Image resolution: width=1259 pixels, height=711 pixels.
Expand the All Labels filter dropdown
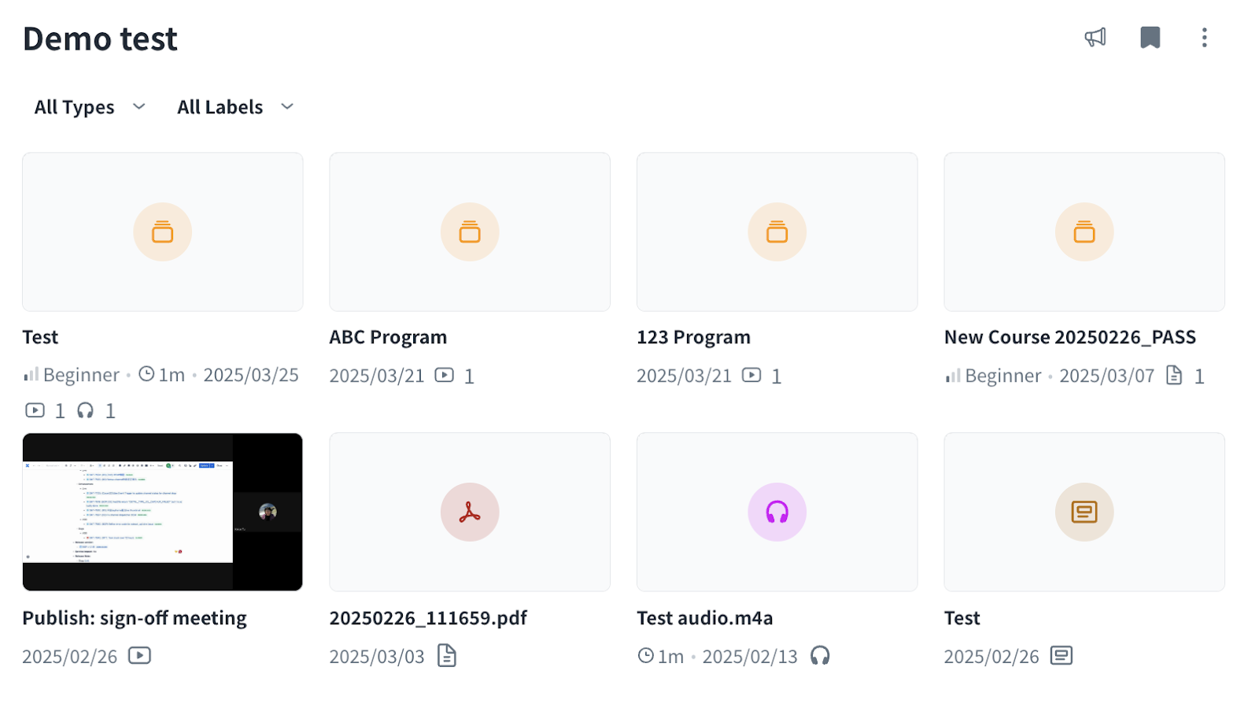pyautogui.click(x=234, y=107)
